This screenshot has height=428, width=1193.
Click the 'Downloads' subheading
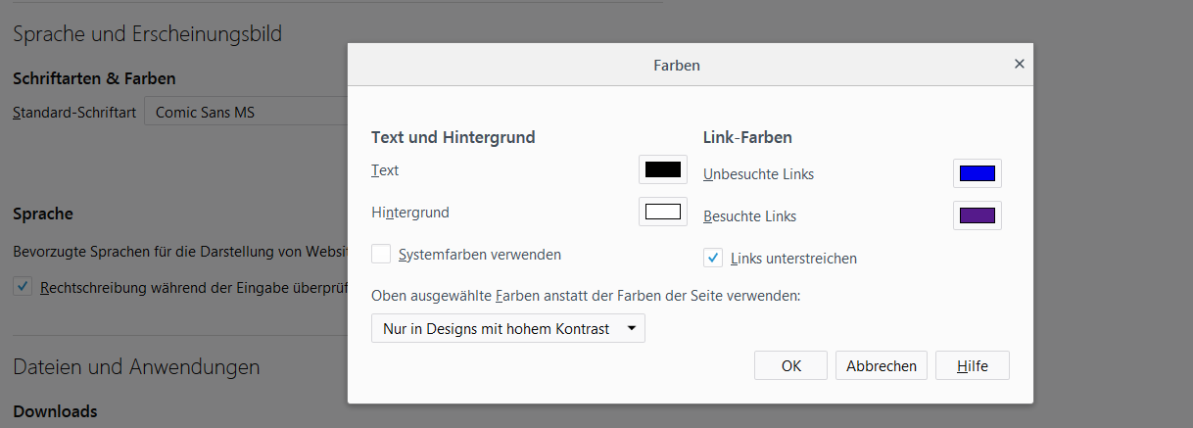click(55, 411)
